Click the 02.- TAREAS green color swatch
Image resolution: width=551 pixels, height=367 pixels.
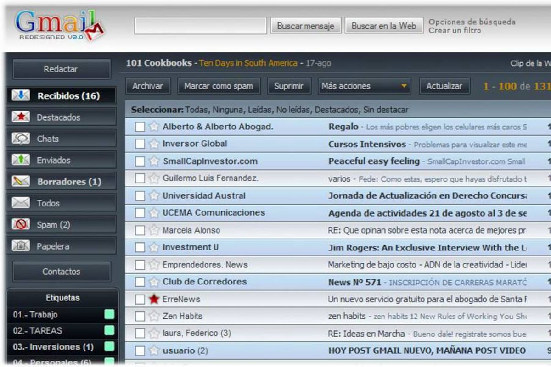pyautogui.click(x=109, y=330)
